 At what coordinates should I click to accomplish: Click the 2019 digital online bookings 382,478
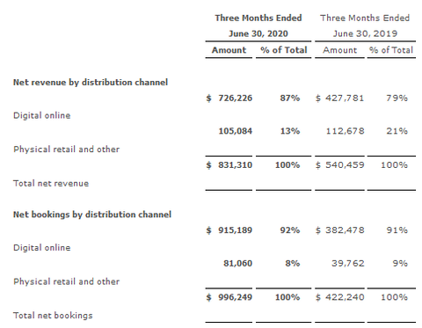tap(345, 230)
